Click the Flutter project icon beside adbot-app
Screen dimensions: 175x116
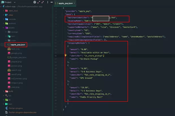[x=4, y=6]
